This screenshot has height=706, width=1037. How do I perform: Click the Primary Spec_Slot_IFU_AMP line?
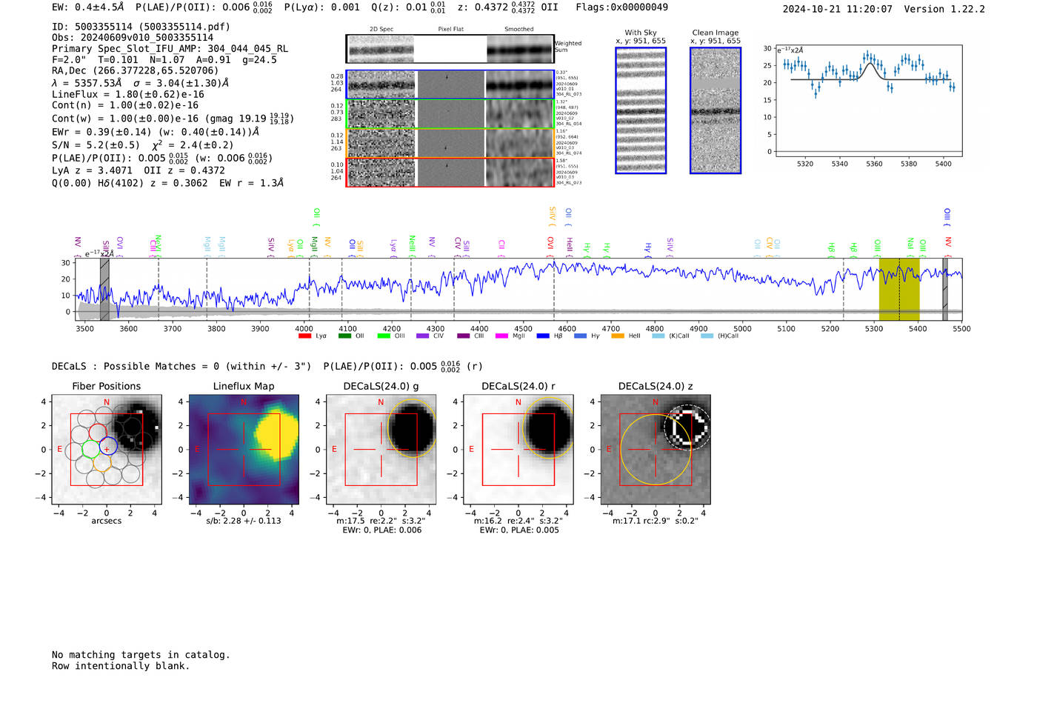(x=170, y=49)
